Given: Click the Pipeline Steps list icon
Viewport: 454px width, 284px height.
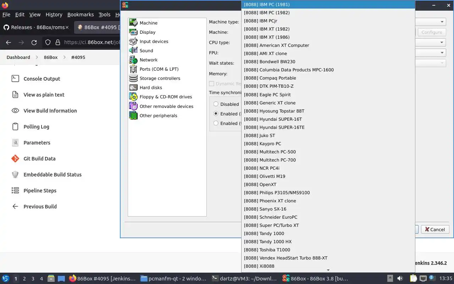Looking at the screenshot, I should [15, 190].
